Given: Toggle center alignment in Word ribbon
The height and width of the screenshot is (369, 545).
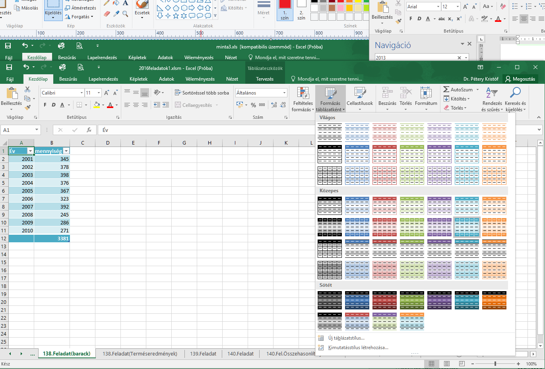Looking at the screenshot, I should point(524,19).
